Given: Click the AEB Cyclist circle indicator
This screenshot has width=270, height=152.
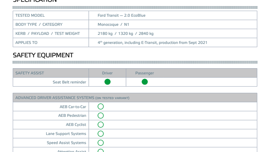Looking at the screenshot, I should (x=101, y=124).
